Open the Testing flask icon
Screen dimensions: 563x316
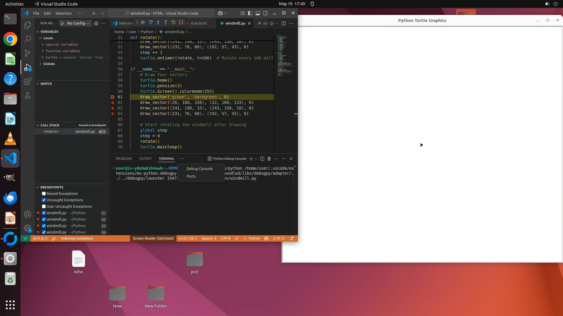click(28, 96)
